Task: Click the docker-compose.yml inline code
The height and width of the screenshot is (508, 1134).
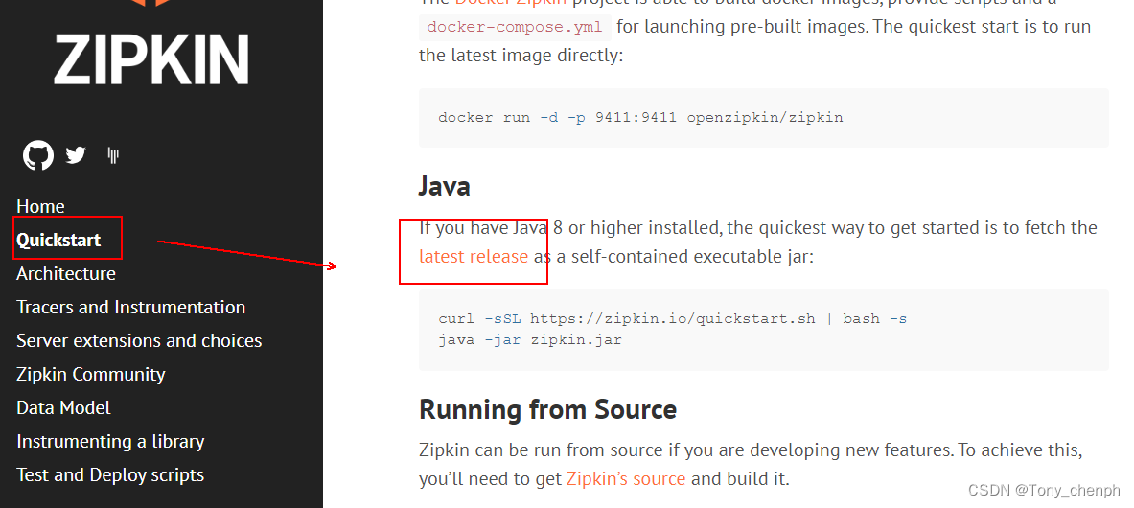Action: click(515, 28)
